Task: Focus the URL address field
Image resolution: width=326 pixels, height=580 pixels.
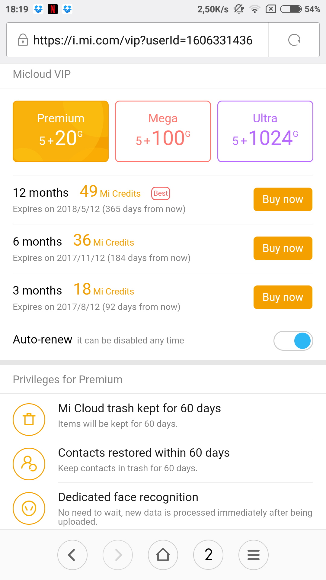Action: tap(142, 40)
